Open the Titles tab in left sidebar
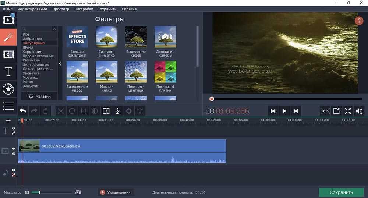This screenshot has width=368, height=198. tap(8, 72)
